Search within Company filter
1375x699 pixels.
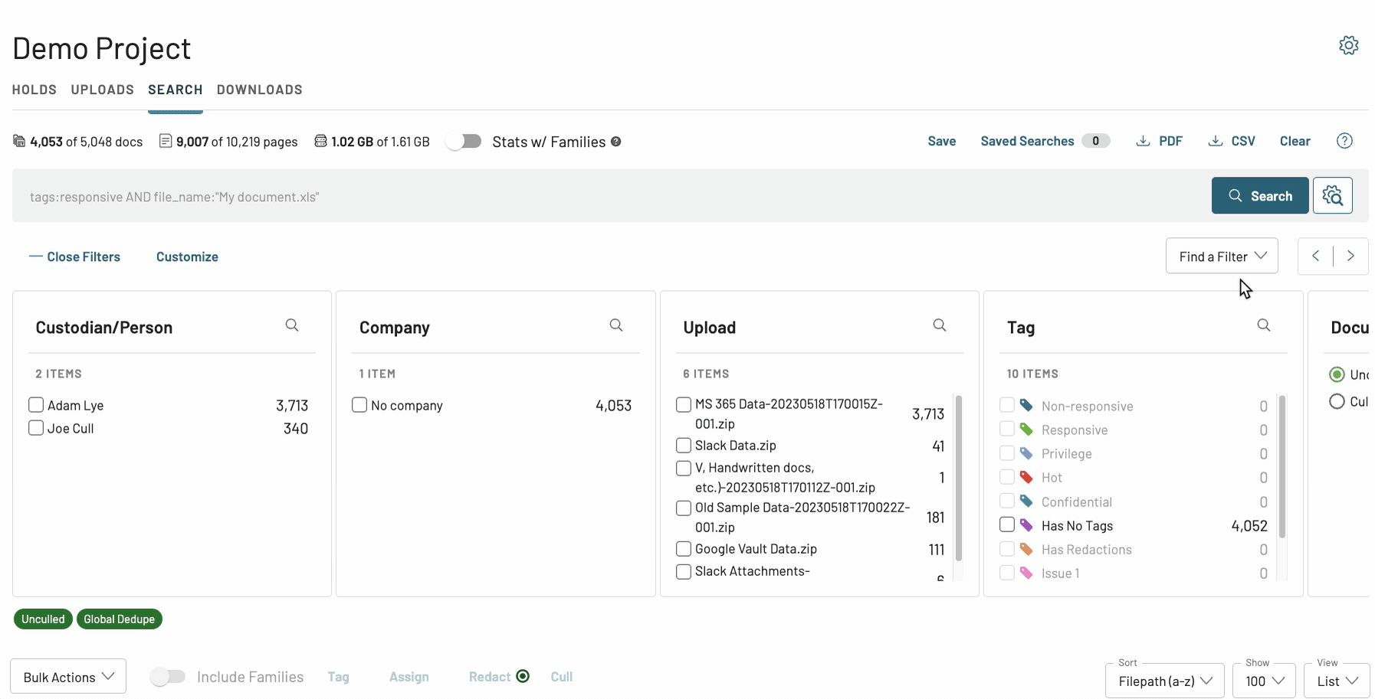coord(616,325)
